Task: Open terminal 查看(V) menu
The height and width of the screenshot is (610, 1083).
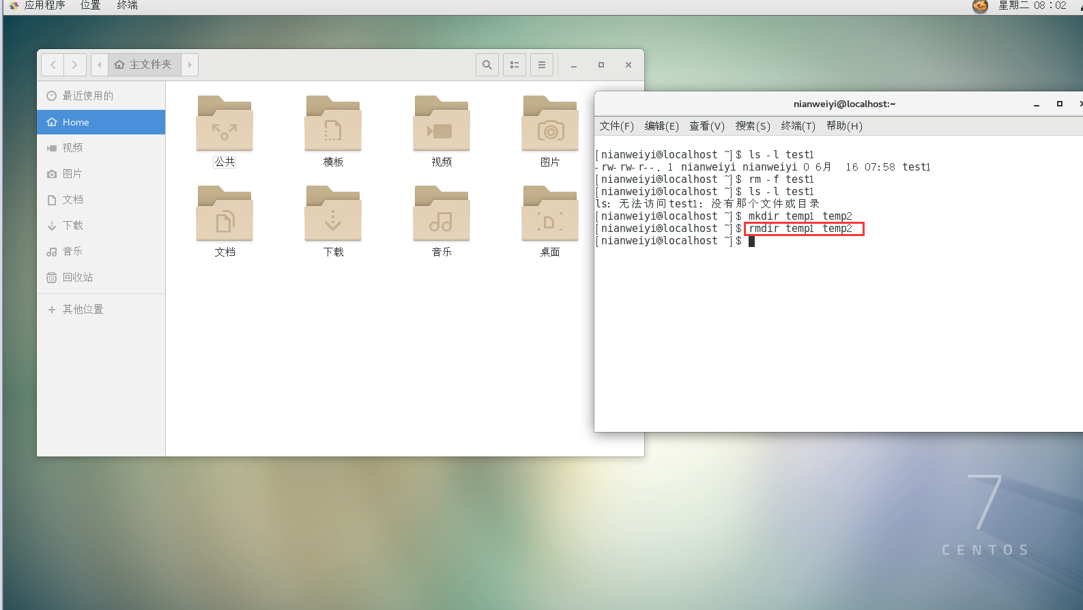Action: [707, 126]
